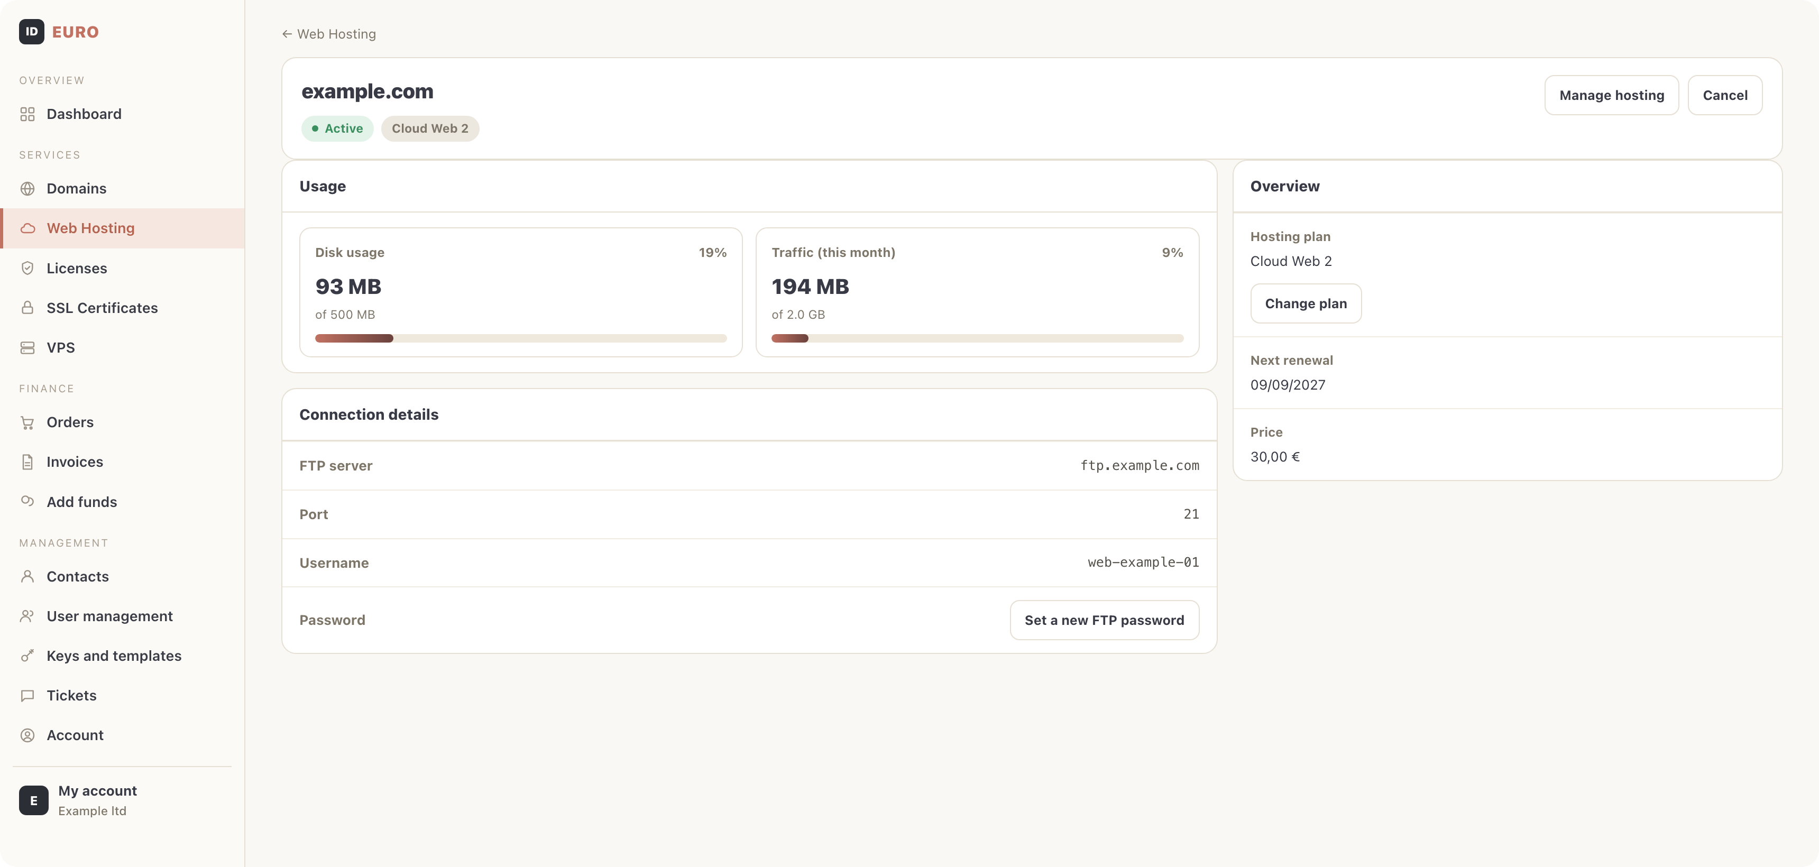Click the Traffic this month progress bar
Viewport: 1819px width, 867px height.
point(977,338)
